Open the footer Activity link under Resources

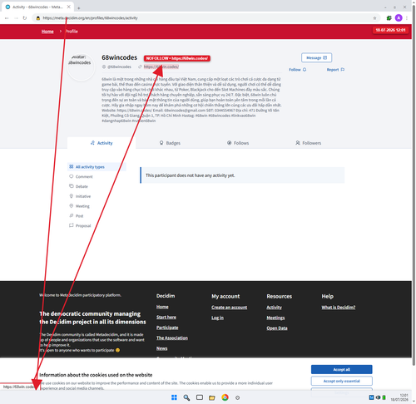(274, 308)
